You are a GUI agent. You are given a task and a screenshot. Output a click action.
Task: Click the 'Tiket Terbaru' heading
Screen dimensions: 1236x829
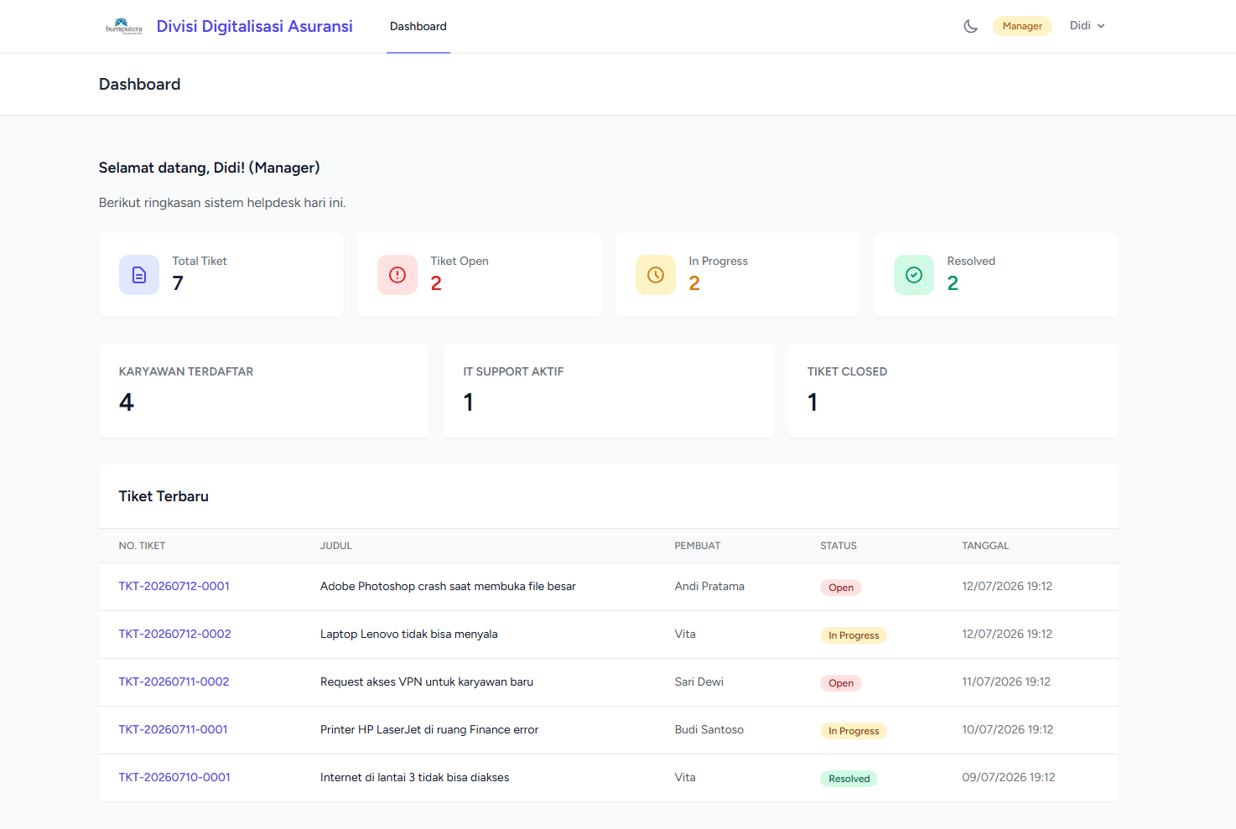(x=164, y=496)
